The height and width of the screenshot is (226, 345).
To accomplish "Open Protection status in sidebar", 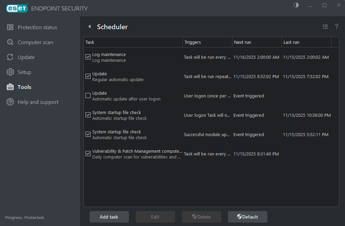I will point(37,27).
